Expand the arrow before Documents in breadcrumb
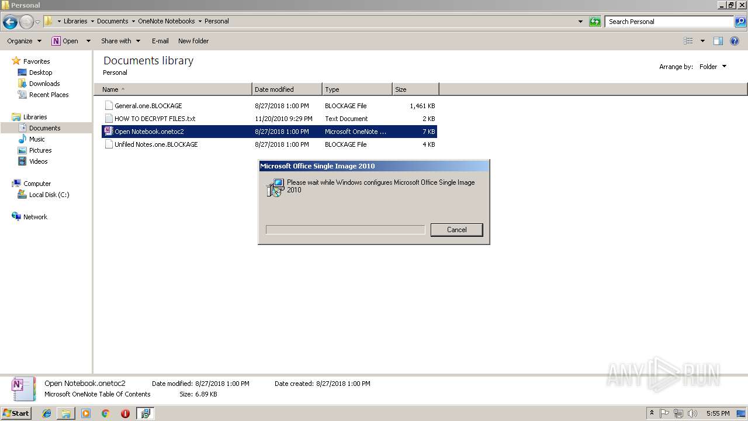Viewport: 748px width, 421px height. (x=92, y=21)
